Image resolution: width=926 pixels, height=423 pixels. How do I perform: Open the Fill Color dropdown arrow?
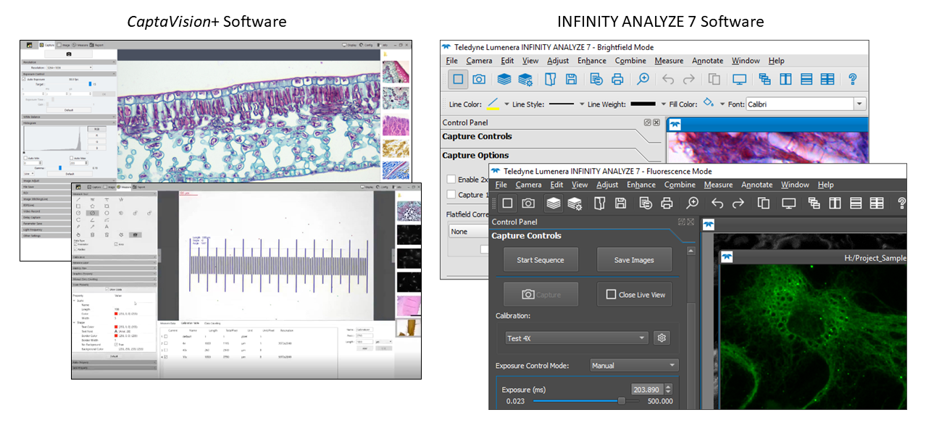pyautogui.click(x=722, y=104)
